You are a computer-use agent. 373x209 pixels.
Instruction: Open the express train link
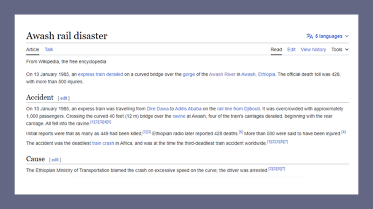pos(91,74)
